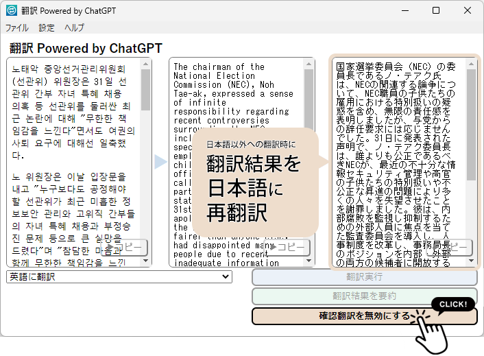Viewport: 484px width, 356px height.
Task: Open the ヘルプ menu
Action: point(74,28)
